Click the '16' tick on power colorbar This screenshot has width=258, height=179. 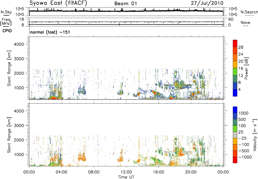[241, 68]
